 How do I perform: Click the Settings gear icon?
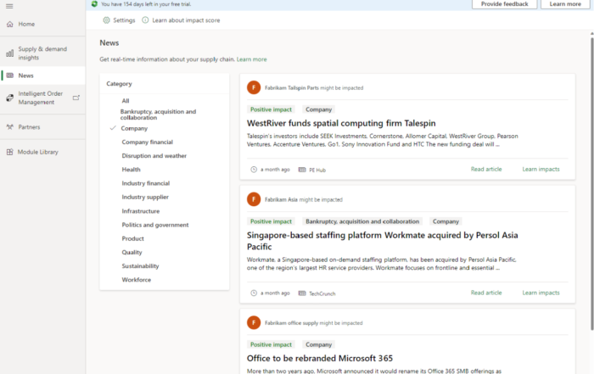click(106, 20)
